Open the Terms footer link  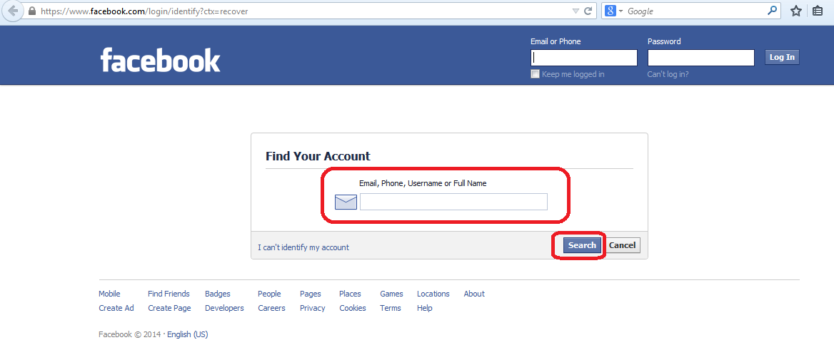pos(391,308)
